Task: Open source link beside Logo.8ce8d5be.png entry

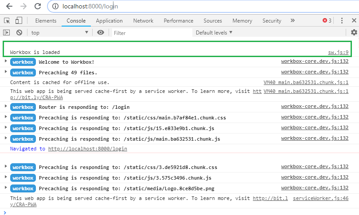Action: (x=315, y=188)
